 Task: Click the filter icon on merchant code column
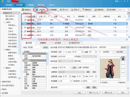(87, 16)
